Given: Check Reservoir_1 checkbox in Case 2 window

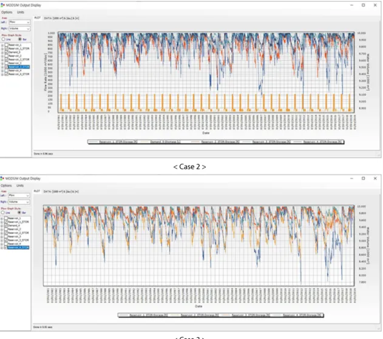Looking at the screenshot, I should click(6, 45).
